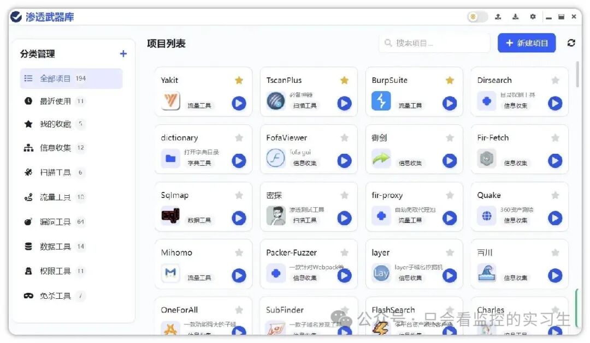Click the 搜索项目 search field

point(435,43)
